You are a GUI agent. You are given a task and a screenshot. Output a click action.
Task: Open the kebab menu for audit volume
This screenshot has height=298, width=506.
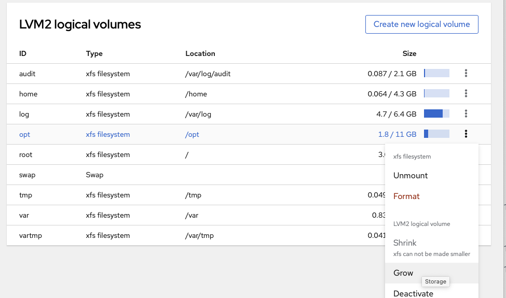point(466,74)
